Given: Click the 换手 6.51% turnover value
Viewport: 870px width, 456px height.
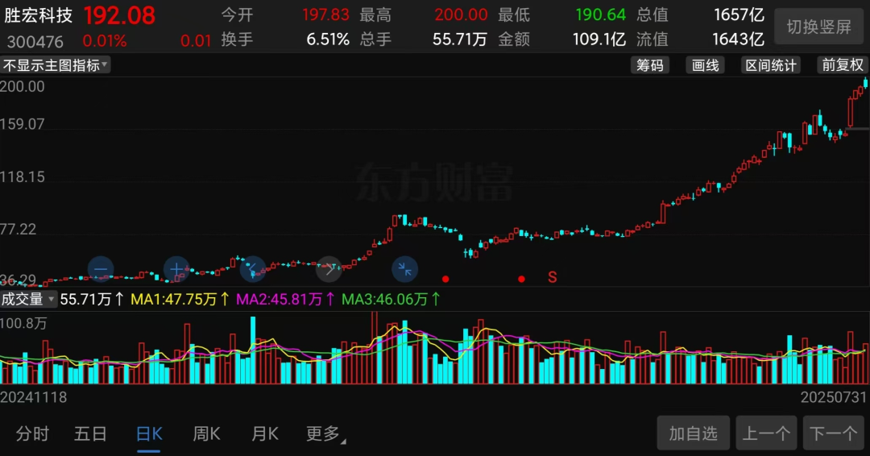Looking at the screenshot, I should pyautogui.click(x=328, y=39).
